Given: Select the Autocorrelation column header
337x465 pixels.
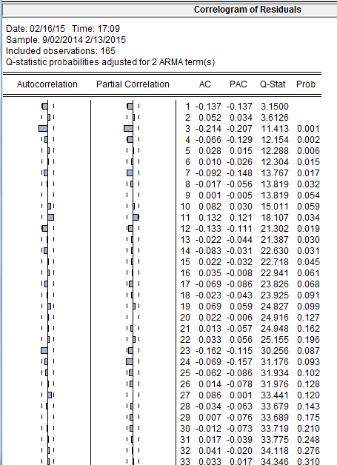Looking at the screenshot, I should click(x=47, y=84).
